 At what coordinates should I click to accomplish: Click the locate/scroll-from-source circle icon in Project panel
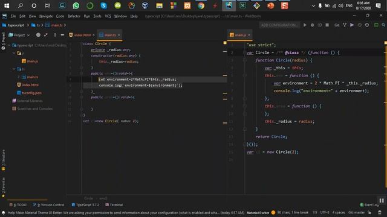pyautogui.click(x=38, y=35)
